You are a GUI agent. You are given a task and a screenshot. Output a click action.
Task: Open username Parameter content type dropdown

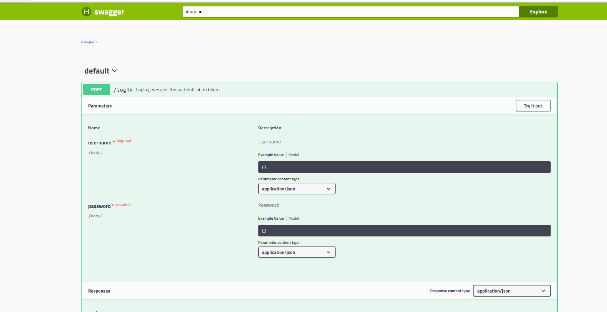point(297,189)
